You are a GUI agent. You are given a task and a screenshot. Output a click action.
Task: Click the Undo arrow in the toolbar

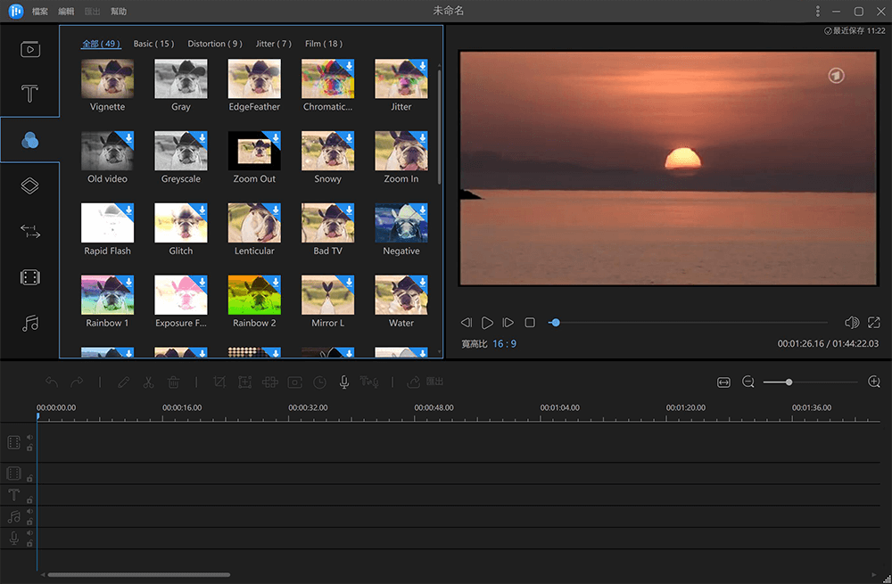(x=52, y=382)
